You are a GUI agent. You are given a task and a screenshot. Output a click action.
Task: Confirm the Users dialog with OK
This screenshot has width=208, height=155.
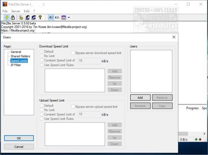coord(19,138)
